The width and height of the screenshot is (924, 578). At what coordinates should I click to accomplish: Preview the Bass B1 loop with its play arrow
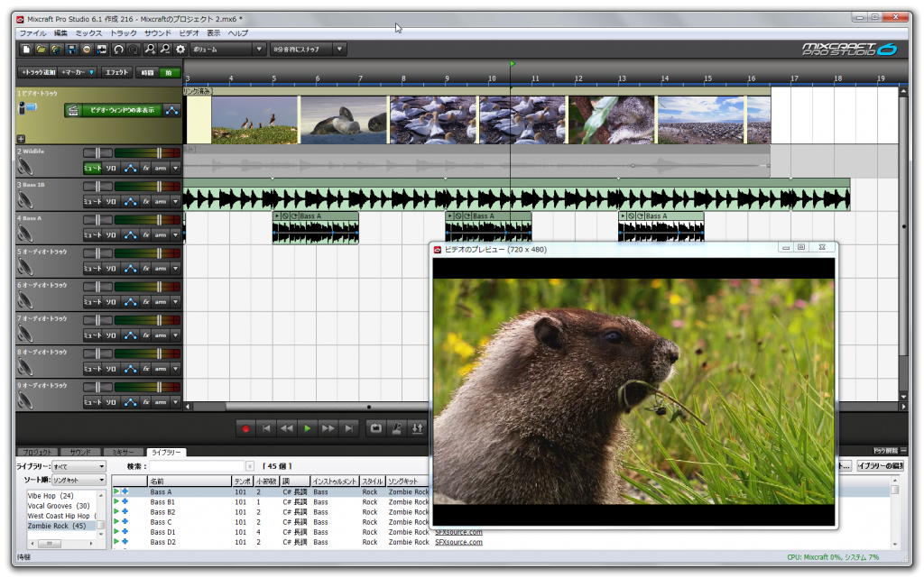click(116, 502)
